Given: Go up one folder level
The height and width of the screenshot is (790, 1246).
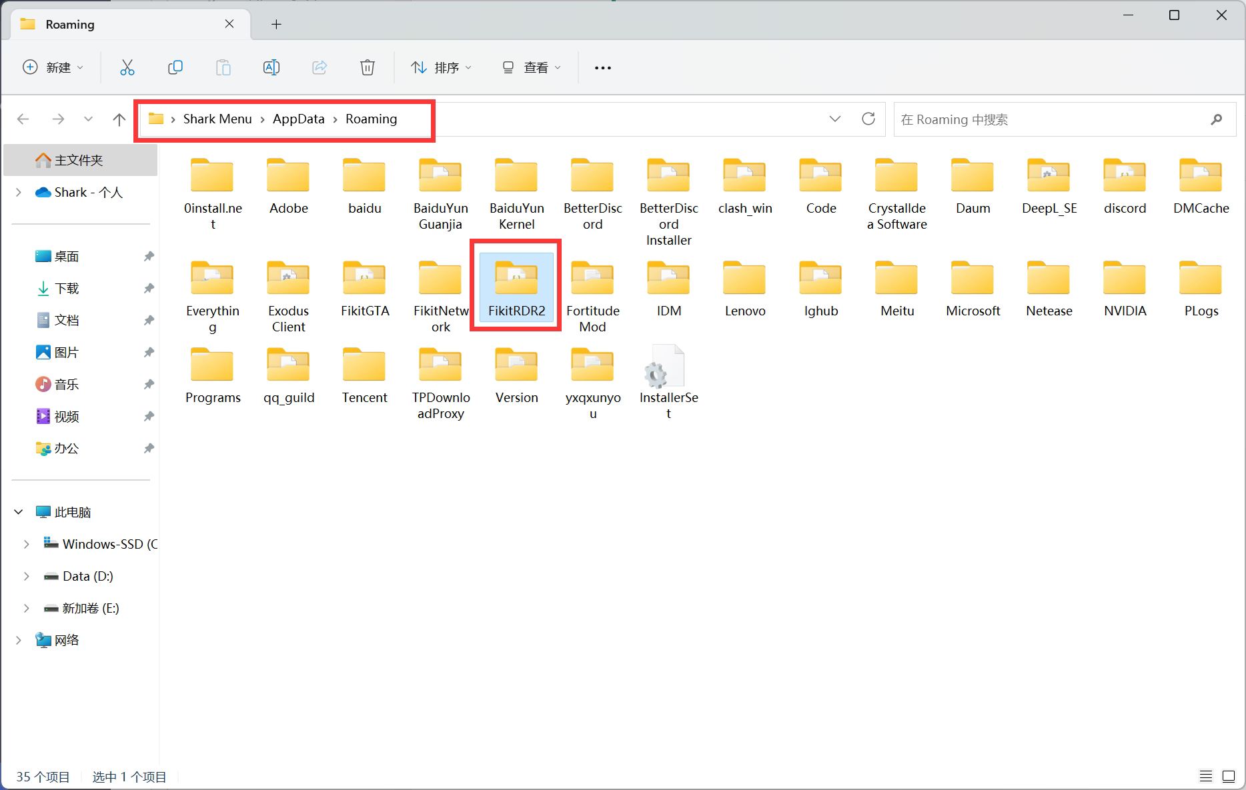Looking at the screenshot, I should pyautogui.click(x=119, y=119).
